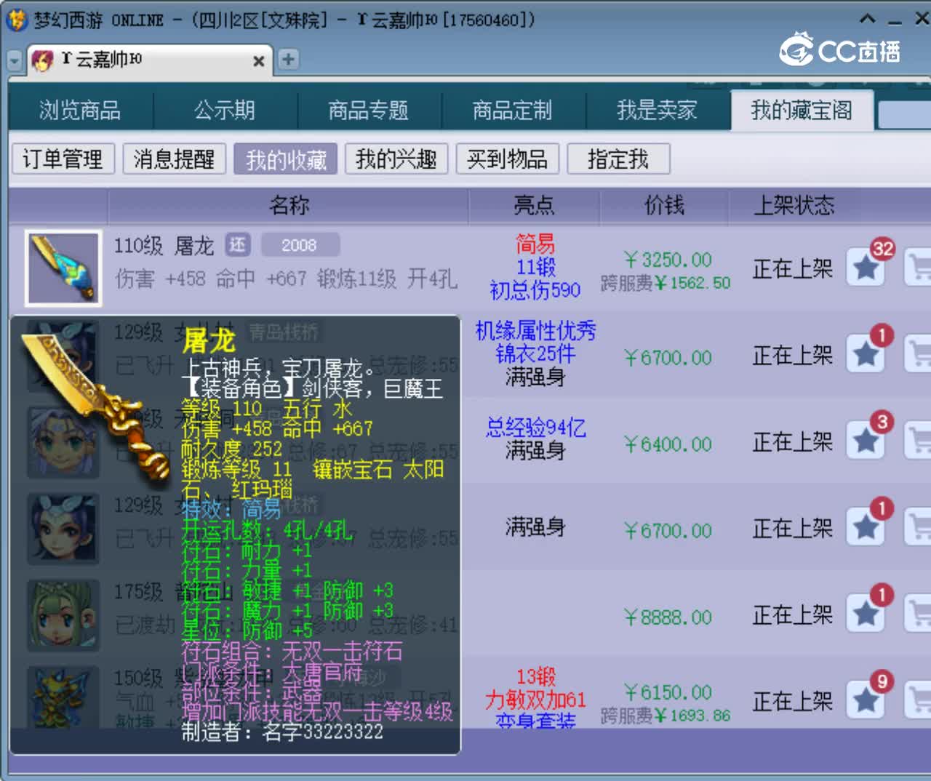Click the 力敏双加61 highlight text
This screenshot has width=931, height=781.
[x=536, y=700]
